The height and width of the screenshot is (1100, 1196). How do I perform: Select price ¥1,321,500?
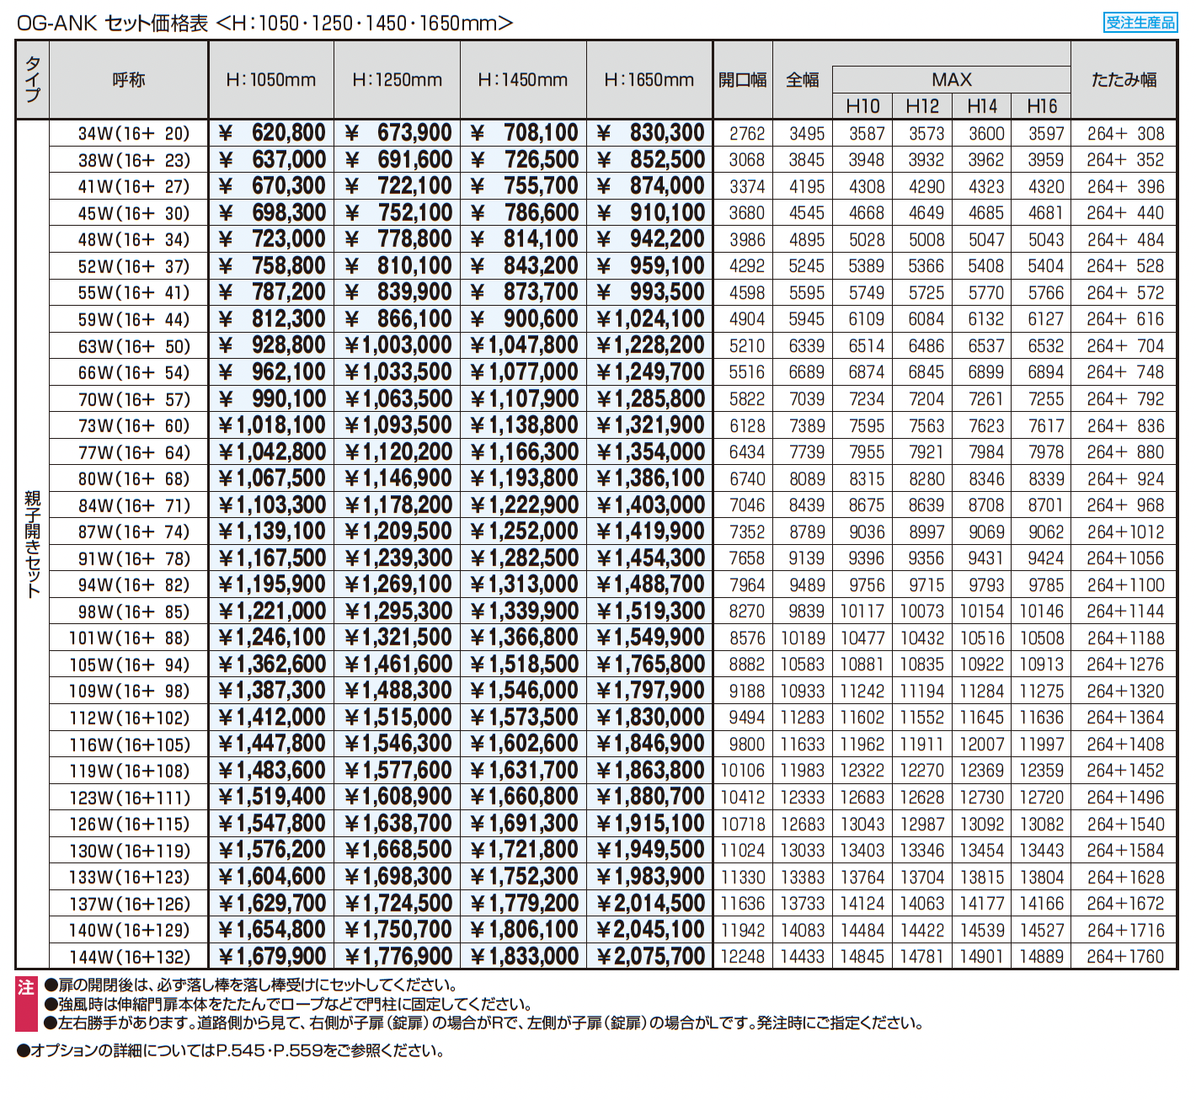[x=398, y=638]
